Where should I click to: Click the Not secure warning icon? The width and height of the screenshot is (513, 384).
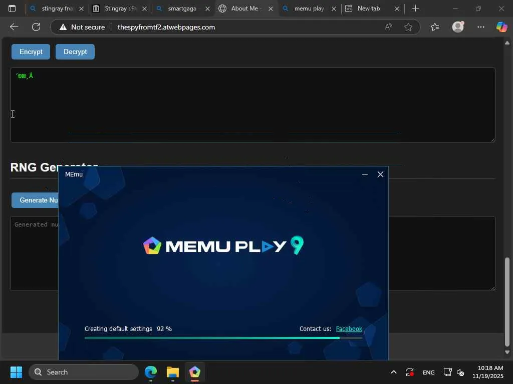pyautogui.click(x=63, y=27)
